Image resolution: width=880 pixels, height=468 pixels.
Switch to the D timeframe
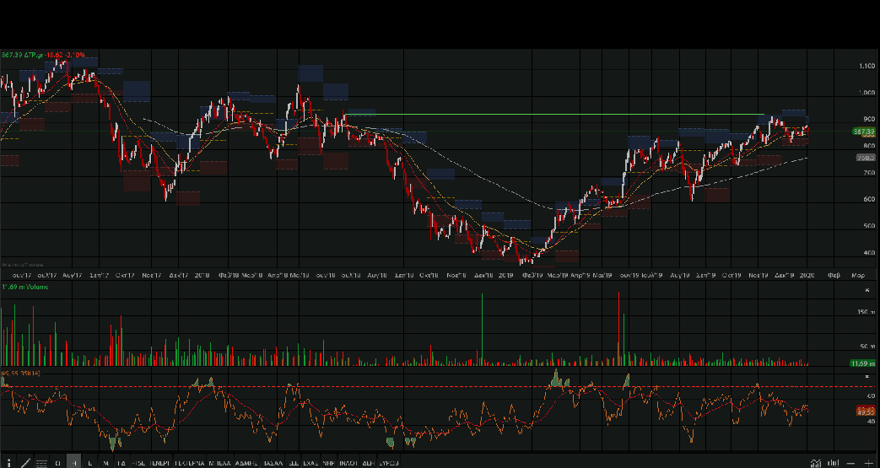(57, 463)
